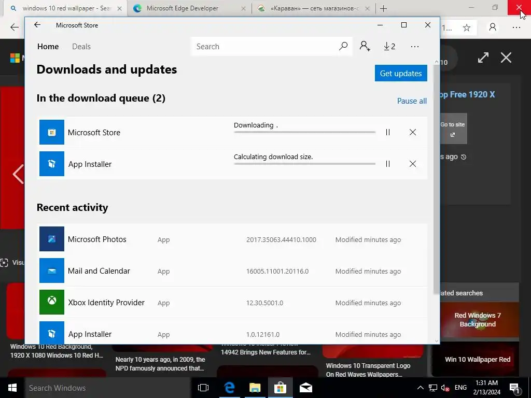Select Mail and Calendar row name
This screenshot has height=398, width=531.
click(99, 271)
